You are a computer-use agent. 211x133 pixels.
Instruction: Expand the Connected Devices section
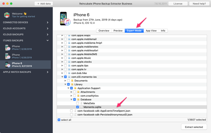coord(48,23)
